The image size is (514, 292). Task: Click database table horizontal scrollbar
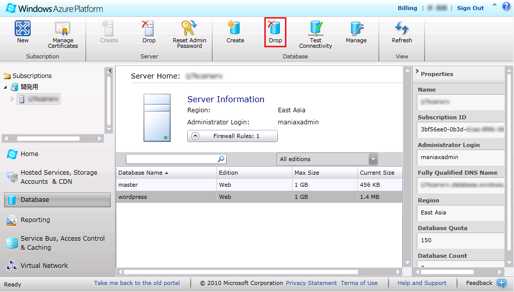[x=259, y=272]
